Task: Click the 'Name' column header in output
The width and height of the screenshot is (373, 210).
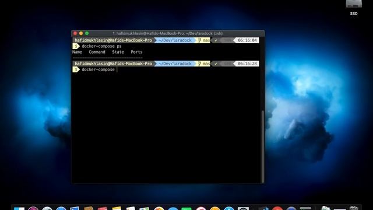Action: pos(77,52)
